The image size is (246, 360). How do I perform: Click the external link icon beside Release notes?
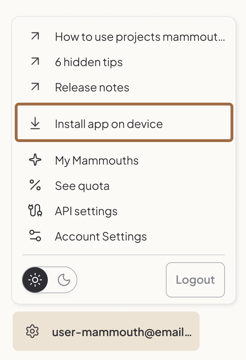[34, 87]
